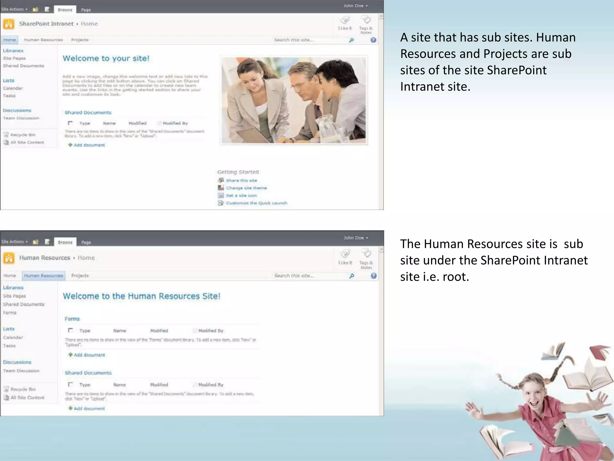This screenshot has width=614, height=461.
Task: Open Calendar link in top window sidebar
Action: pos(13,88)
